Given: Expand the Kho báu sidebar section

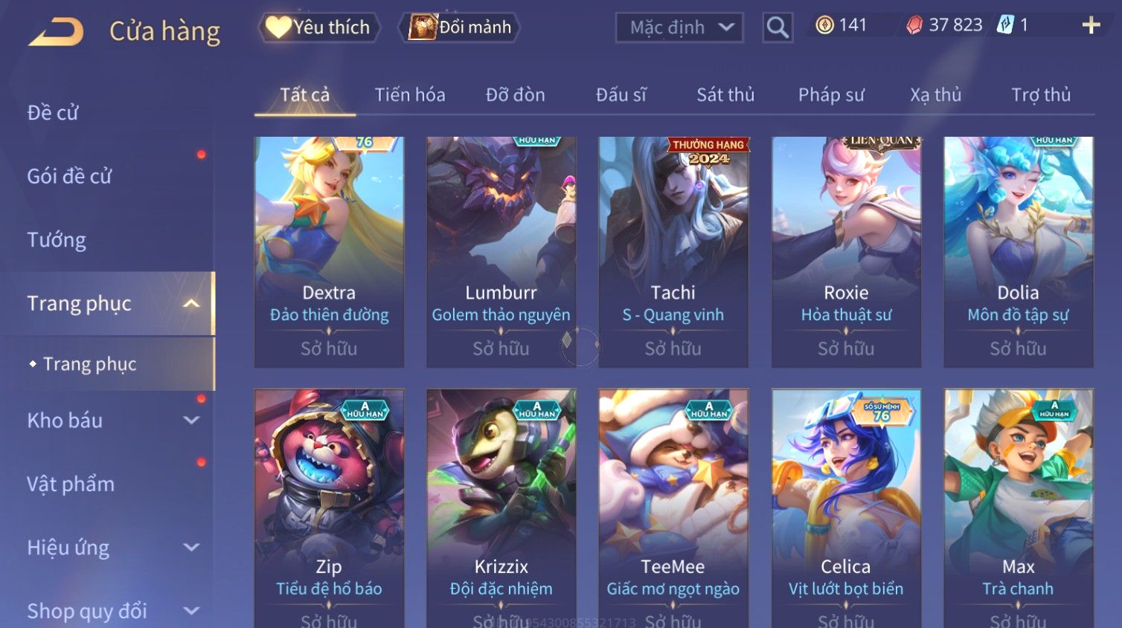Looking at the screenshot, I should pyautogui.click(x=191, y=421).
